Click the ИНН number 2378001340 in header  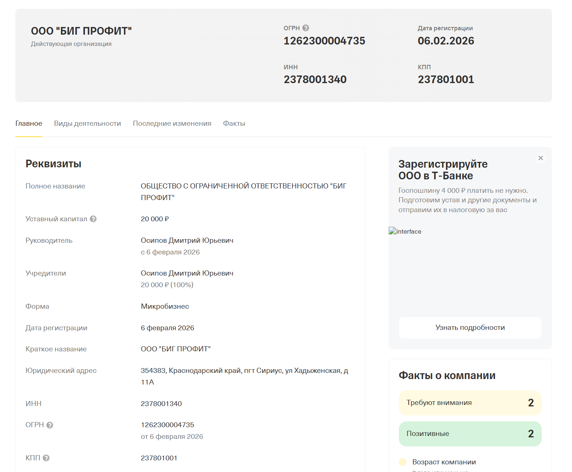315,79
